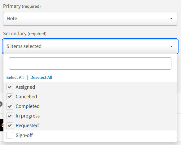Screen dimensions: 181x145
Task: Click the Cancelled option label
Action: (26, 97)
